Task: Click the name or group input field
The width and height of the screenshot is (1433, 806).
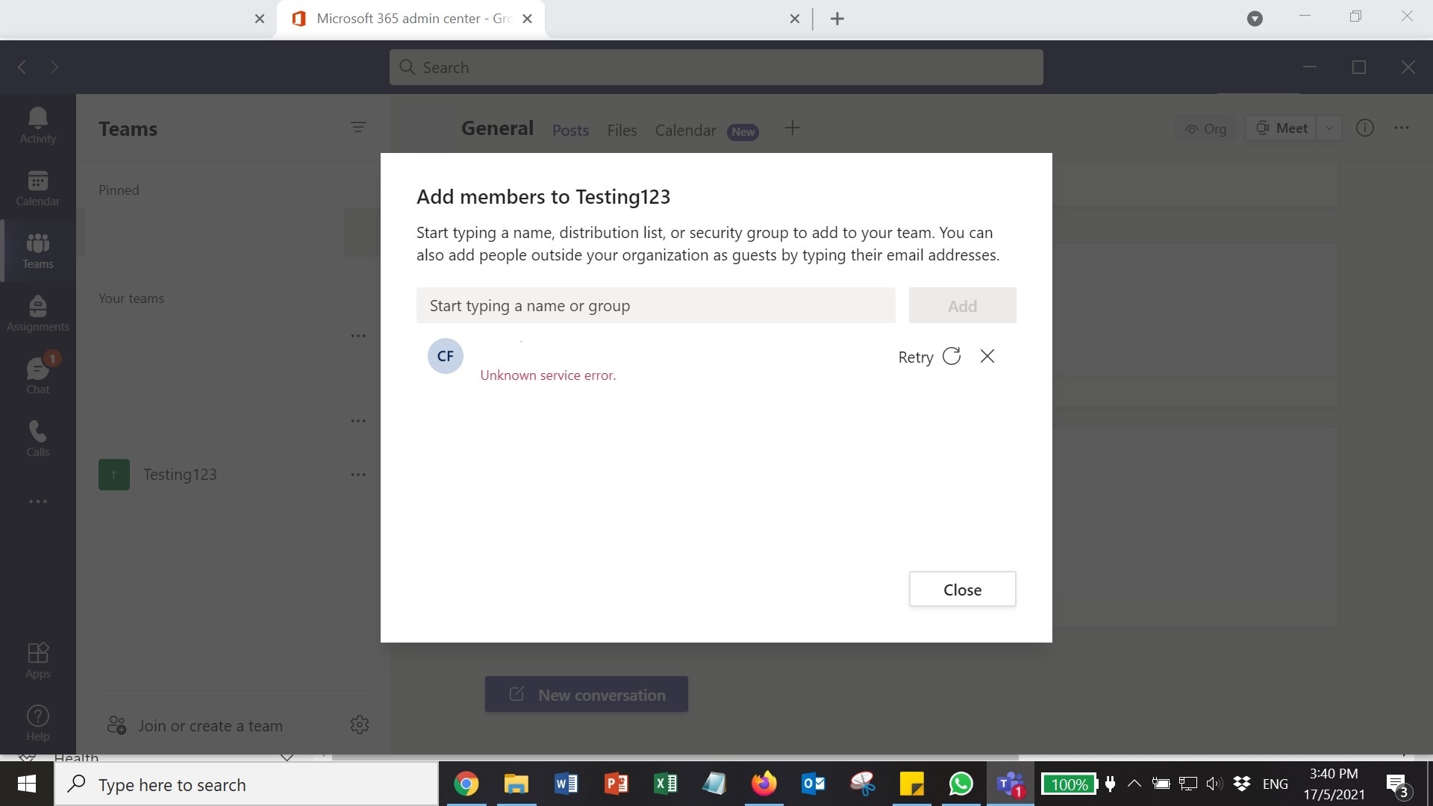Action: (x=655, y=305)
